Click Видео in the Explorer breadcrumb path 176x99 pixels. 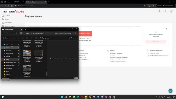click(x=28, y=33)
